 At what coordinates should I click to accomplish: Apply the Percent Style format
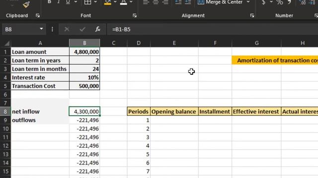[x=280, y=2]
